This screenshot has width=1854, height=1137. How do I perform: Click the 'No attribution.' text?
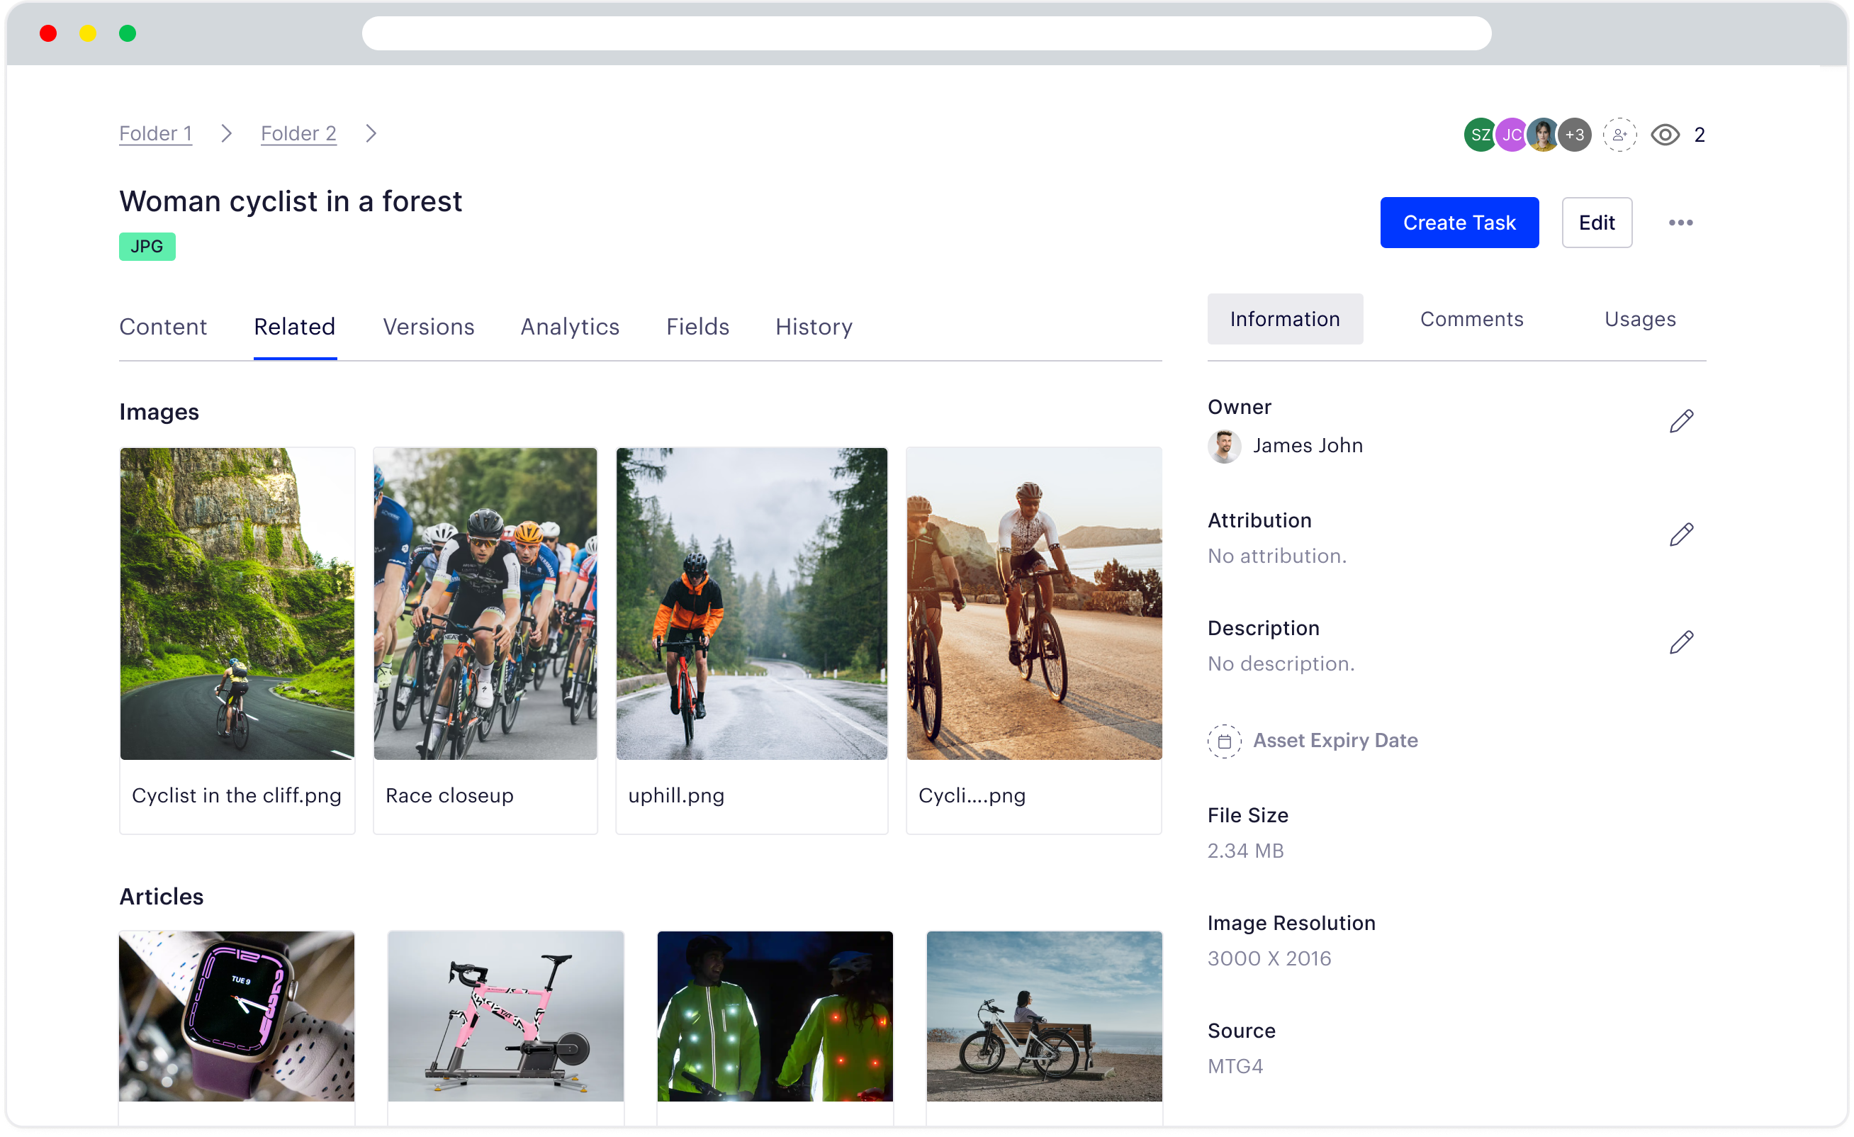(1277, 556)
